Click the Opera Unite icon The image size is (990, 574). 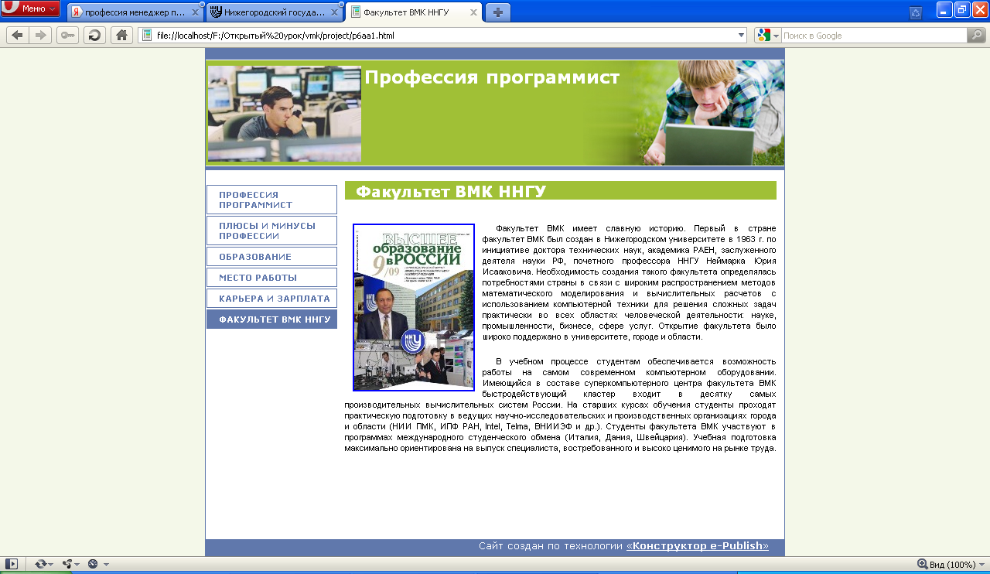[x=67, y=564]
